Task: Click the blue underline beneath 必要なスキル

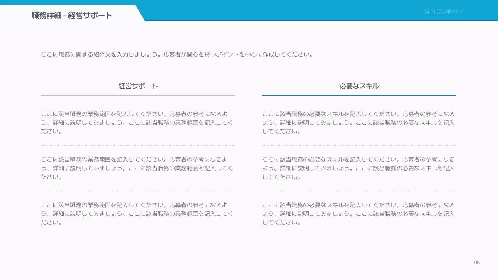Action: click(359, 94)
